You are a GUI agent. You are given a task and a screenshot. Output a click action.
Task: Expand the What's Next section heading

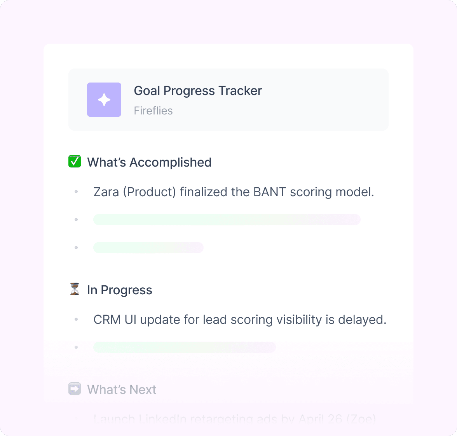122,390
